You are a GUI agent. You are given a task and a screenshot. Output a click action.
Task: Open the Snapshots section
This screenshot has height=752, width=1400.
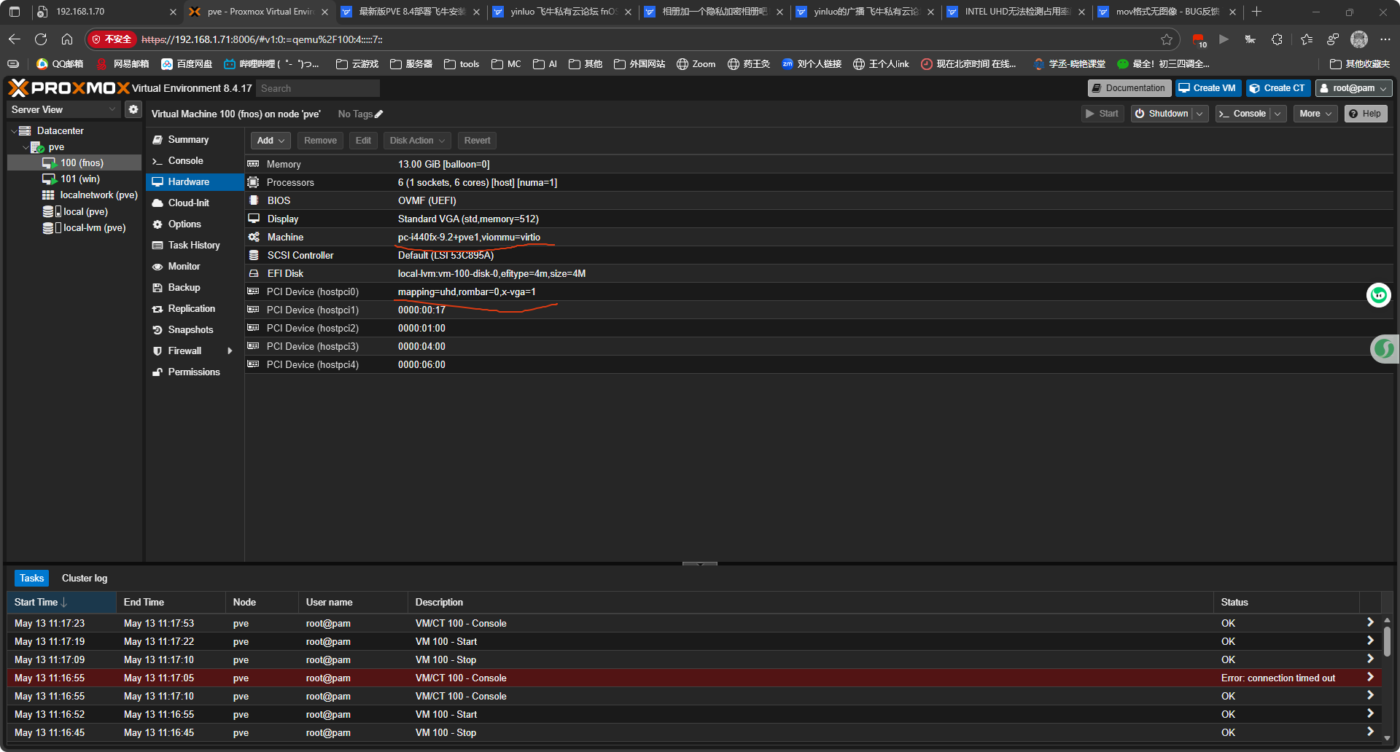195,329
